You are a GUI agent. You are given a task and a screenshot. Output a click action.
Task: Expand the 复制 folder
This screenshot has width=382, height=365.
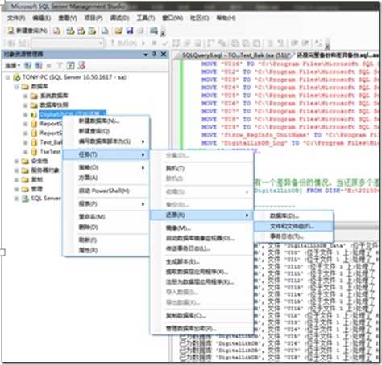click(x=16, y=179)
